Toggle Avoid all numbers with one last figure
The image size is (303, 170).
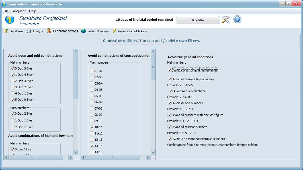click(x=169, y=115)
